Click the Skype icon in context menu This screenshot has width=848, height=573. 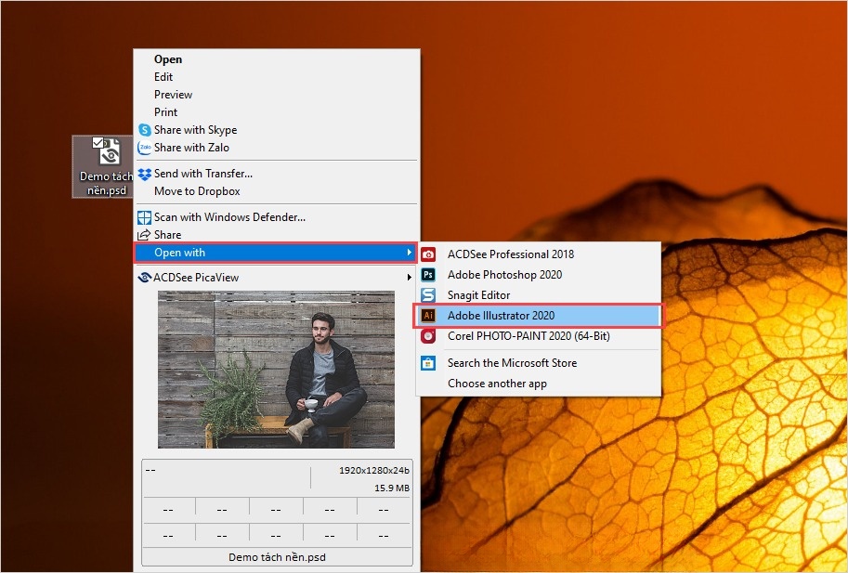point(145,130)
